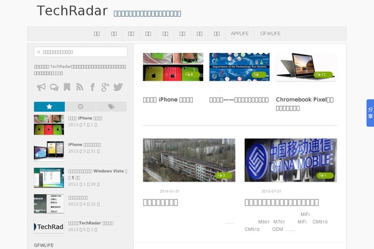Open the iPhone featured article title
374x249 pixels.
pos(168,100)
